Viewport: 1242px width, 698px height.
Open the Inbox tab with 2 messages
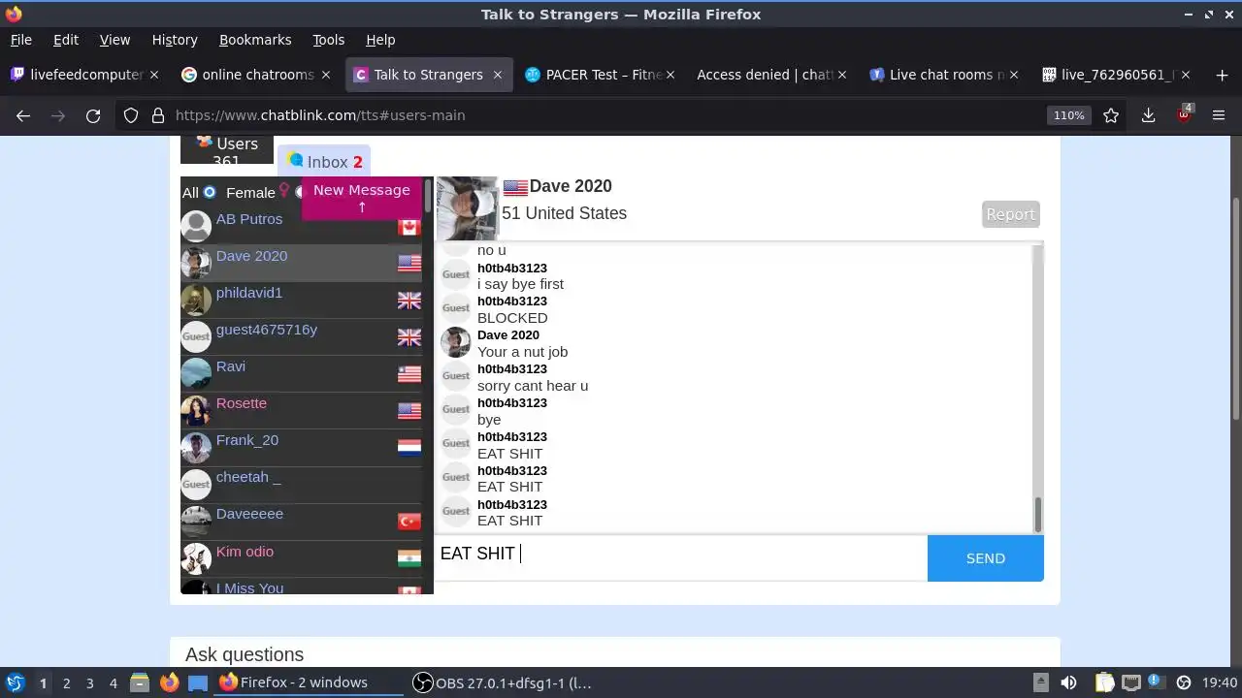point(324,162)
